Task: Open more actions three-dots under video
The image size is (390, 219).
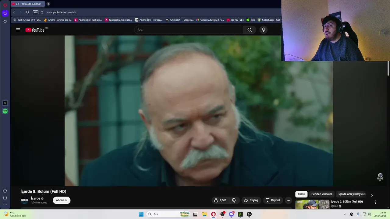Action: click(288, 200)
